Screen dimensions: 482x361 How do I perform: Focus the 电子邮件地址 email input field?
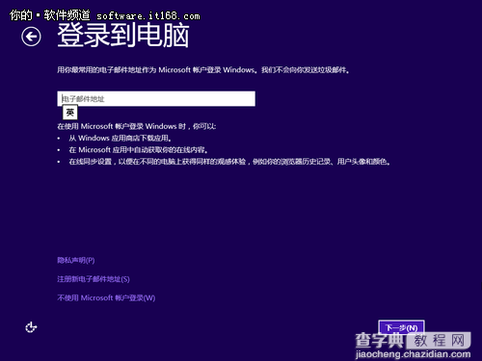pos(156,98)
